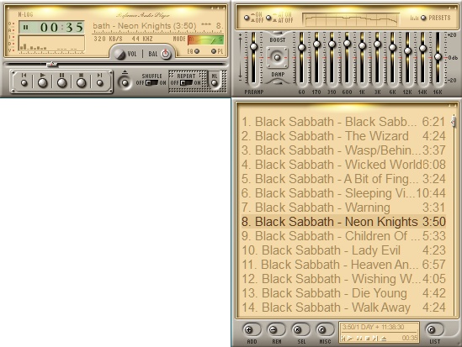This screenshot has width=462, height=347.
Task: Select track 6 Sleeping Vi...
Action: click(x=343, y=193)
